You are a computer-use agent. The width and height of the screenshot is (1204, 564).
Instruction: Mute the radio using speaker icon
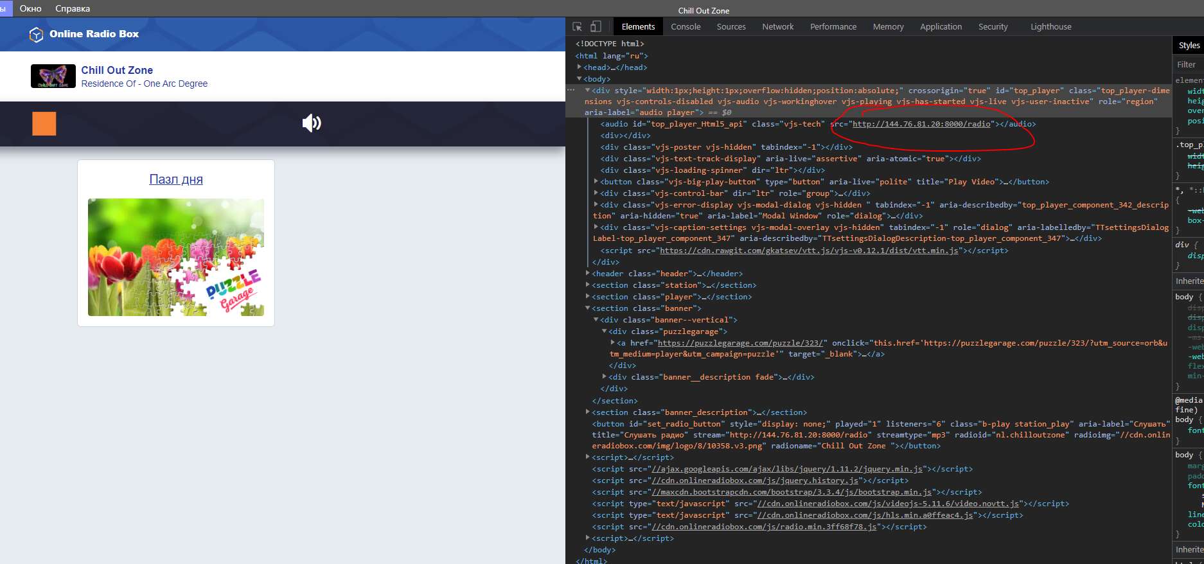coord(312,123)
